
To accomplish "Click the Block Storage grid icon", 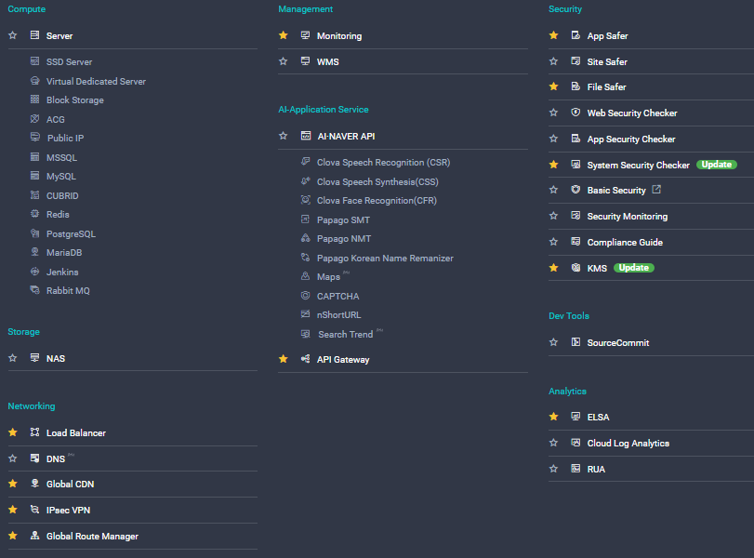I will [34, 100].
